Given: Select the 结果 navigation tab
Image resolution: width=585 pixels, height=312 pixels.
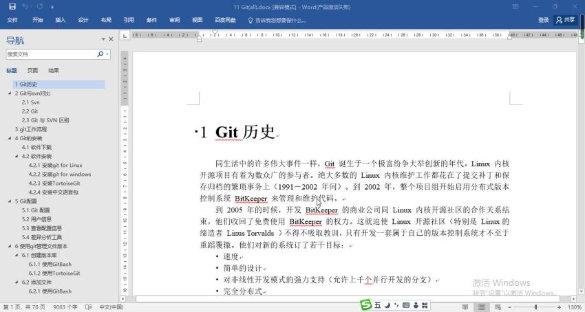Looking at the screenshot, I should click(x=54, y=71).
